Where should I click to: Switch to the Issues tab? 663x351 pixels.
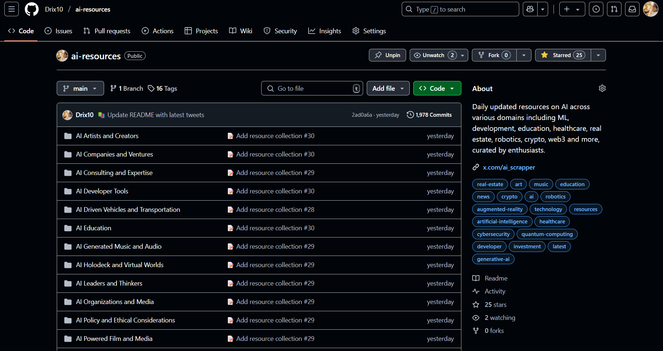point(58,31)
